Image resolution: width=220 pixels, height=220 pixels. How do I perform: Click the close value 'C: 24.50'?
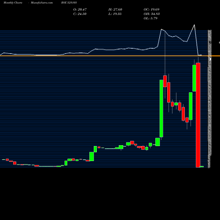coord(80,14)
